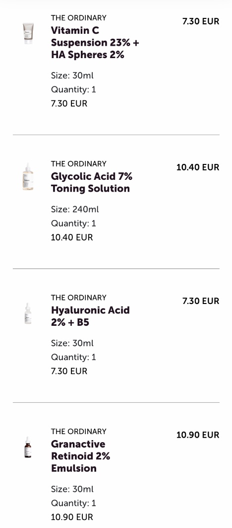Click the 10.40 EUR price at right
The width and height of the screenshot is (232, 528).
[198, 167]
